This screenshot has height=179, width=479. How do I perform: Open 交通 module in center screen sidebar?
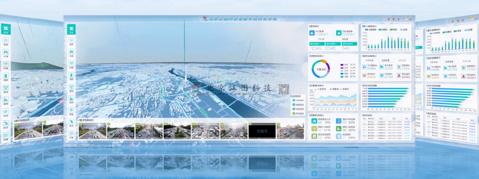point(71,53)
